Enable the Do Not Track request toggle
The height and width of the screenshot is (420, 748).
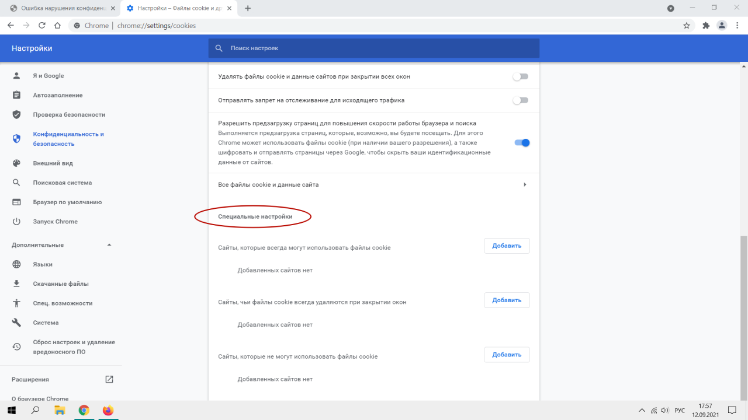click(520, 100)
